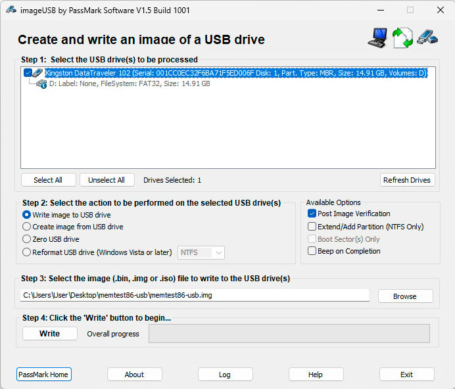
Task: Click the Refresh Drives button
Action: [x=407, y=180]
